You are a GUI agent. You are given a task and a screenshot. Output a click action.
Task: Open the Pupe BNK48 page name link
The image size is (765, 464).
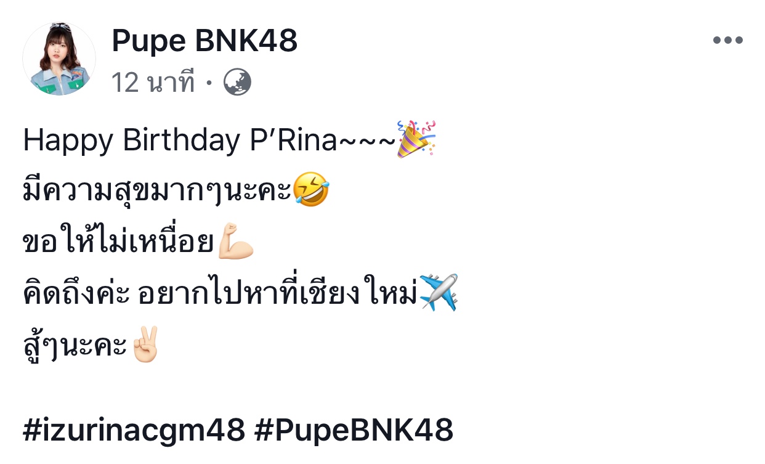click(x=204, y=42)
